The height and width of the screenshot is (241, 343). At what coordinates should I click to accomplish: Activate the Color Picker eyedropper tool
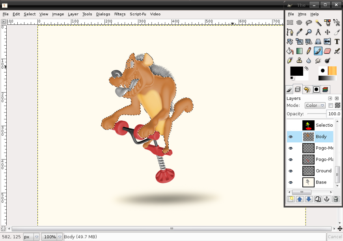tap(299, 32)
